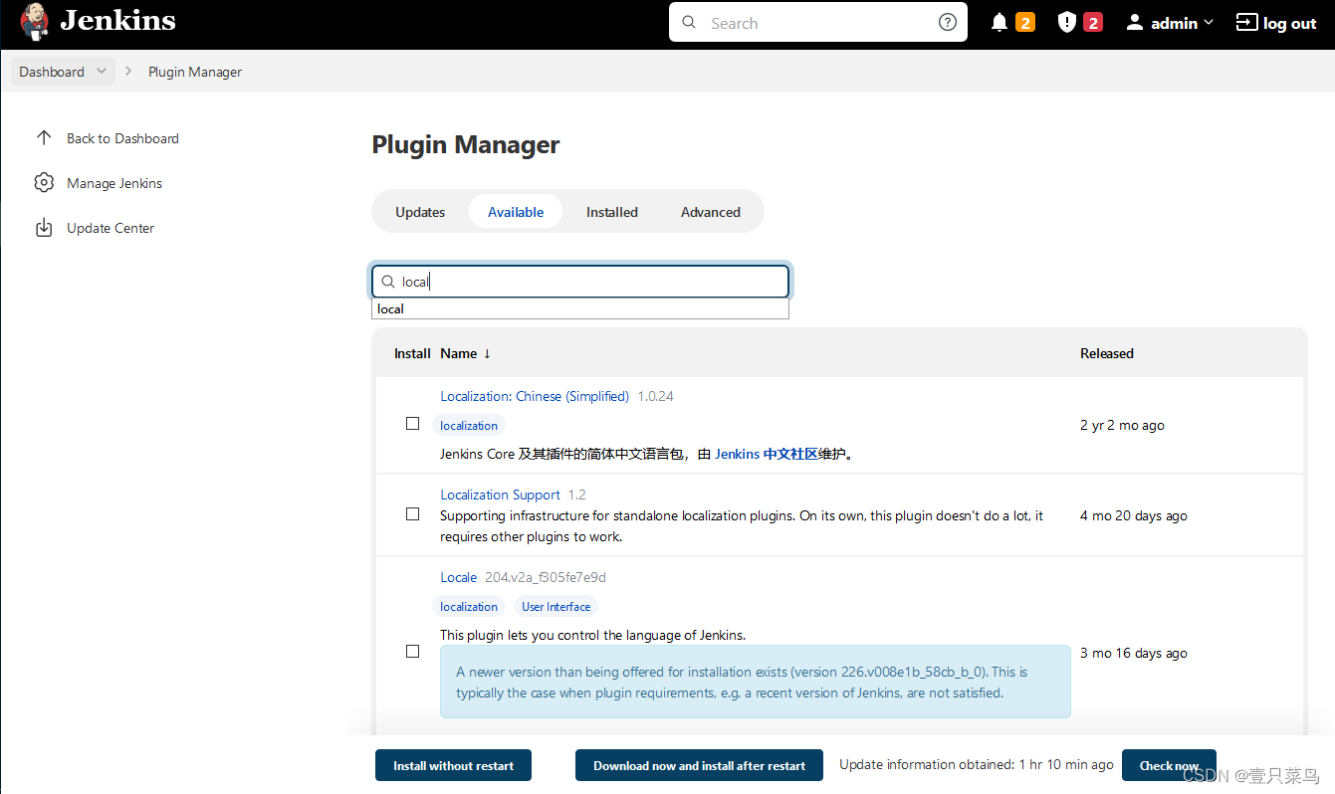1335x794 pixels.
Task: Click the Dashboard breadcrumb link
Action: (x=52, y=72)
